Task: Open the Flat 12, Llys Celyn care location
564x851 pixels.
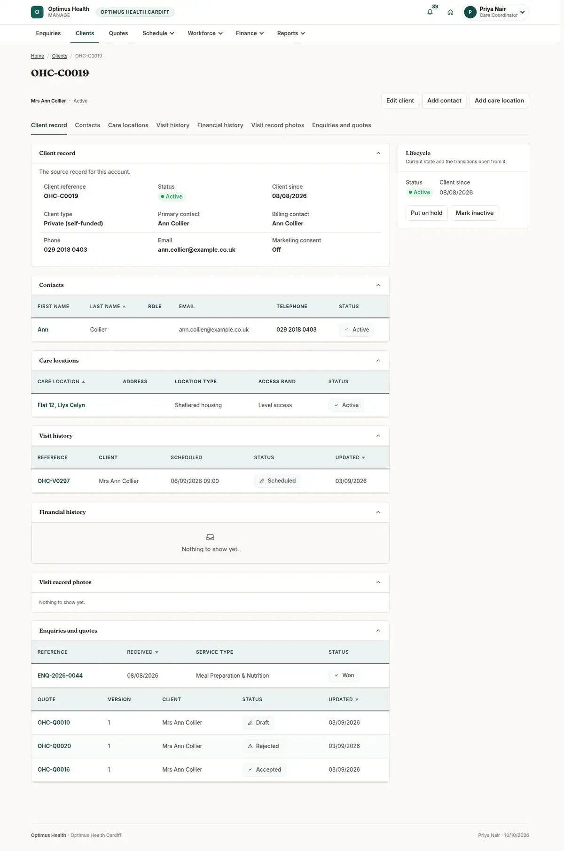Action: 61,405
